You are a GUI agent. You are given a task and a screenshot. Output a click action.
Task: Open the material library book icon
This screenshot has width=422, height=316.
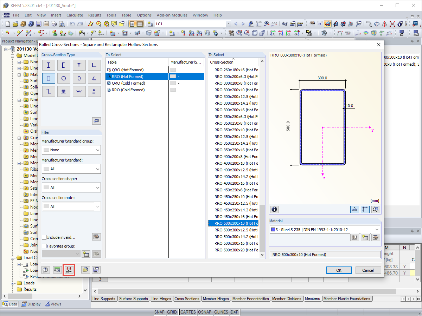tap(355, 237)
